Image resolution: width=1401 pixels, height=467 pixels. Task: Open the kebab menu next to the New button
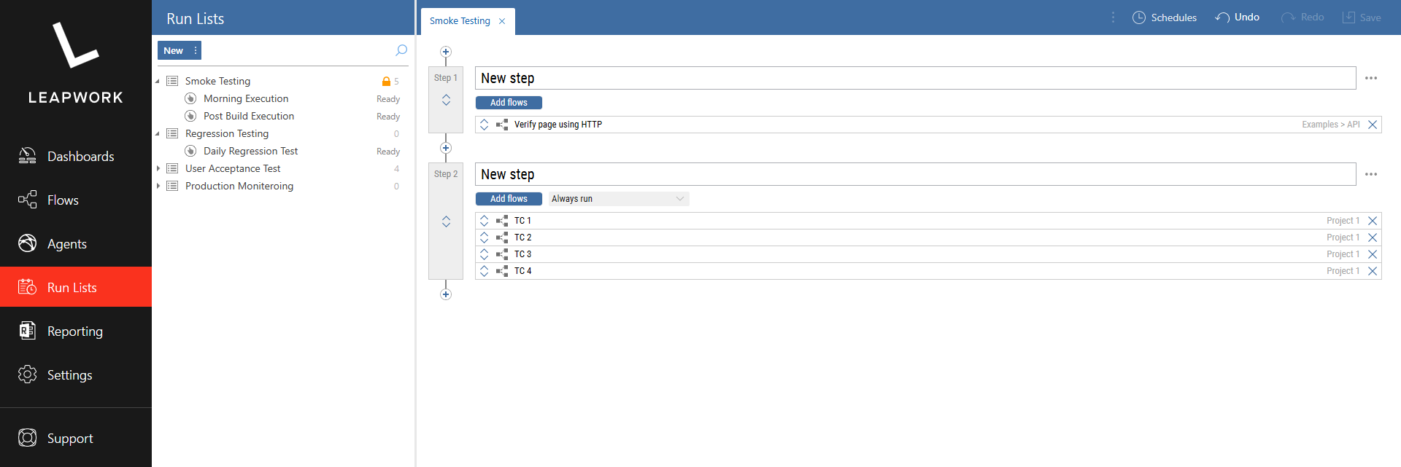click(195, 50)
